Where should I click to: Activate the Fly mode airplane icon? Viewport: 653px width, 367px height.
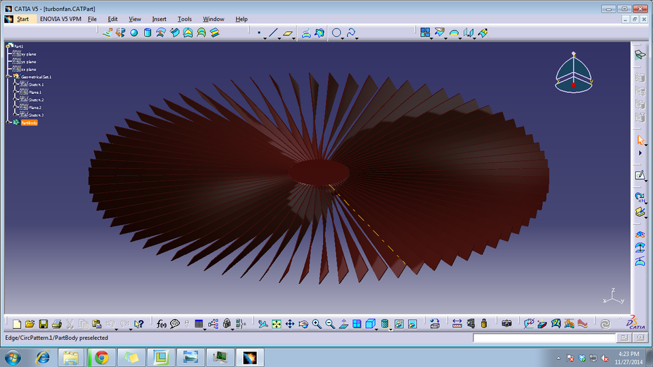point(263,324)
